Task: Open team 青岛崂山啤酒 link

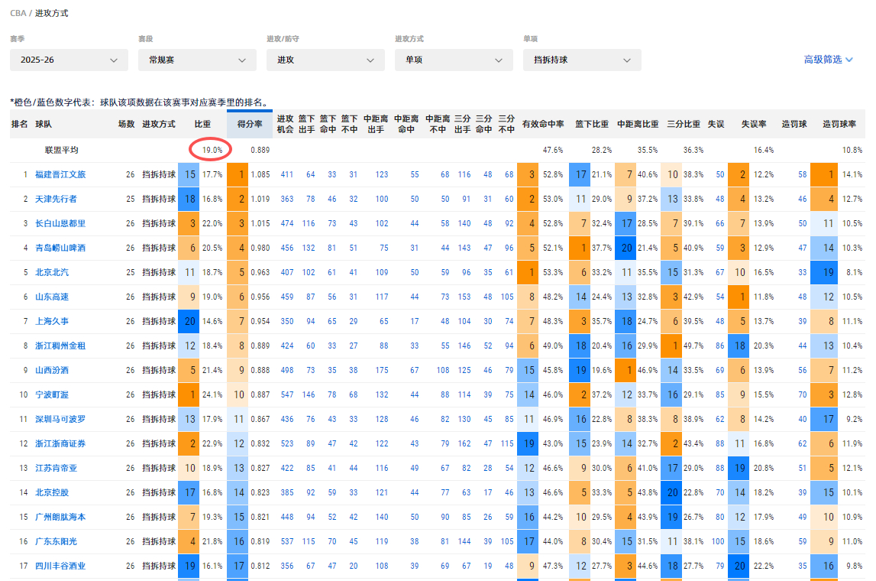Action: point(60,248)
